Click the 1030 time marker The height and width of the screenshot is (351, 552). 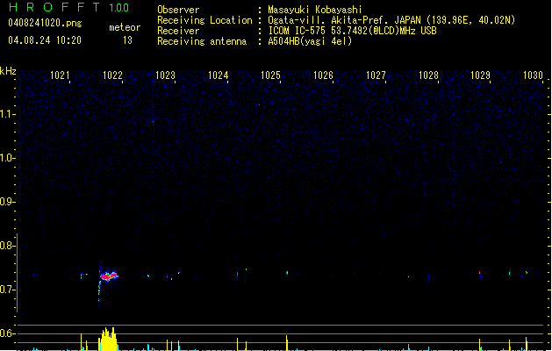pos(534,76)
